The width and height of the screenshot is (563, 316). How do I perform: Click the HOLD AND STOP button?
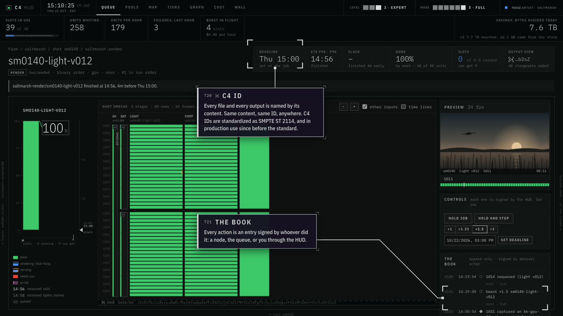[494, 218]
